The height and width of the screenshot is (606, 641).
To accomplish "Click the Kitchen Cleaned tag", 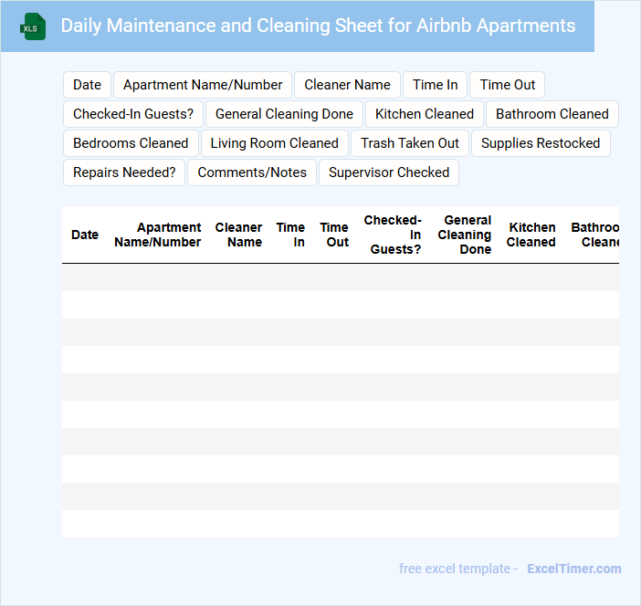I will tap(425, 114).
